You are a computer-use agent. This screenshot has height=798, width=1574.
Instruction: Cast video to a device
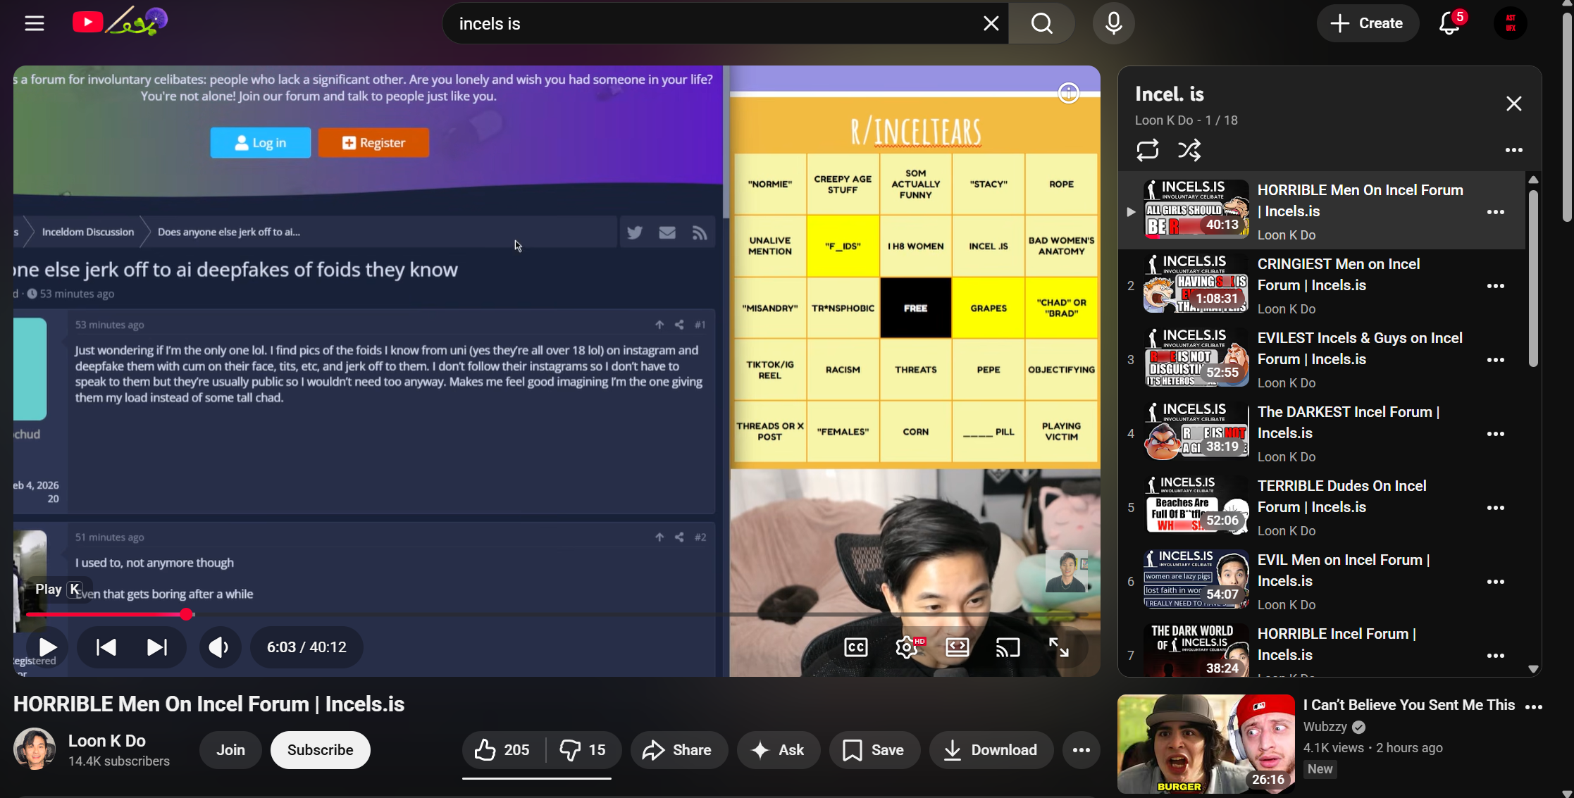(x=1008, y=647)
